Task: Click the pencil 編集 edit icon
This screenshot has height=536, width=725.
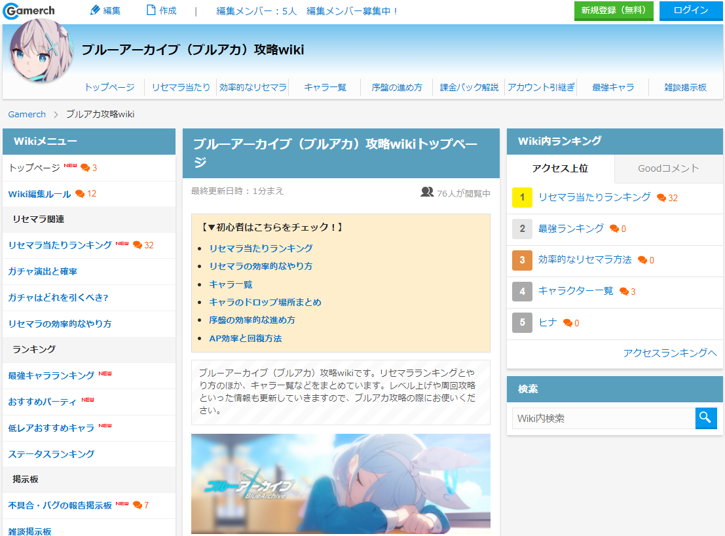Action: (x=95, y=10)
